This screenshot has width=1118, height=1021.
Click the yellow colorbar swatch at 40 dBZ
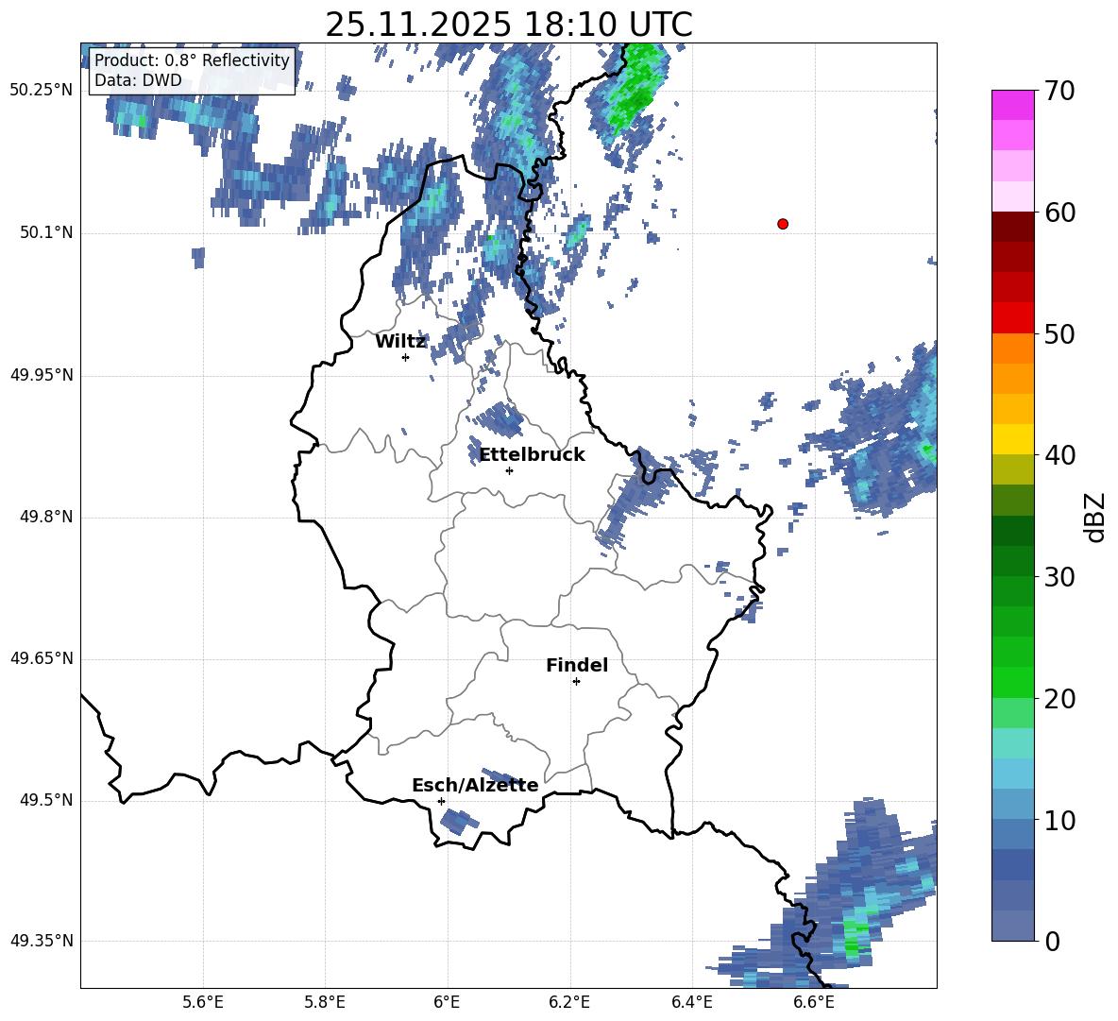pyautogui.click(x=1012, y=439)
